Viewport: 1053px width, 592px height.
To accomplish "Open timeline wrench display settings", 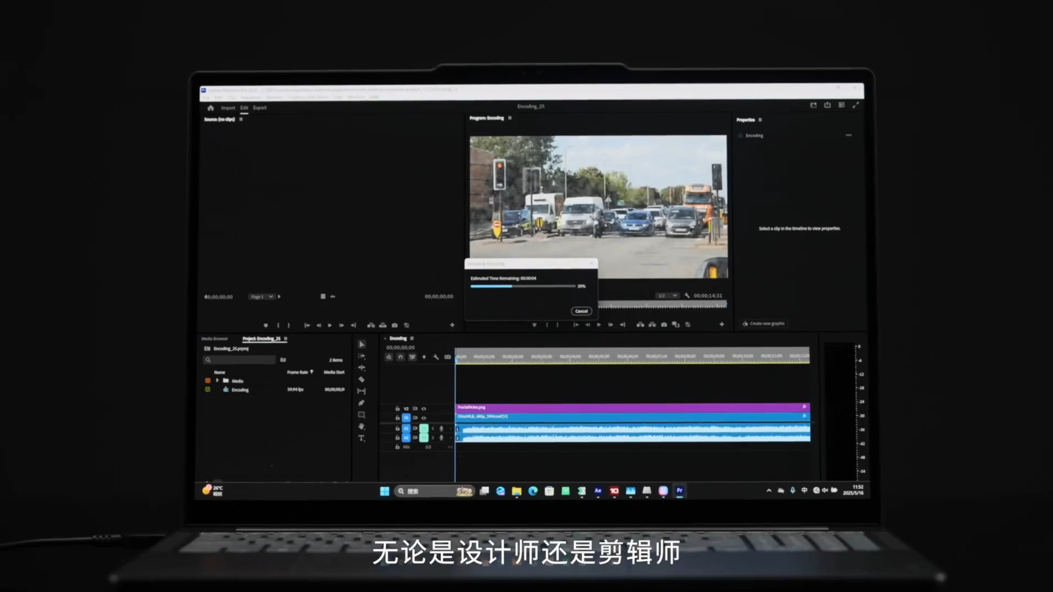I will [x=436, y=357].
